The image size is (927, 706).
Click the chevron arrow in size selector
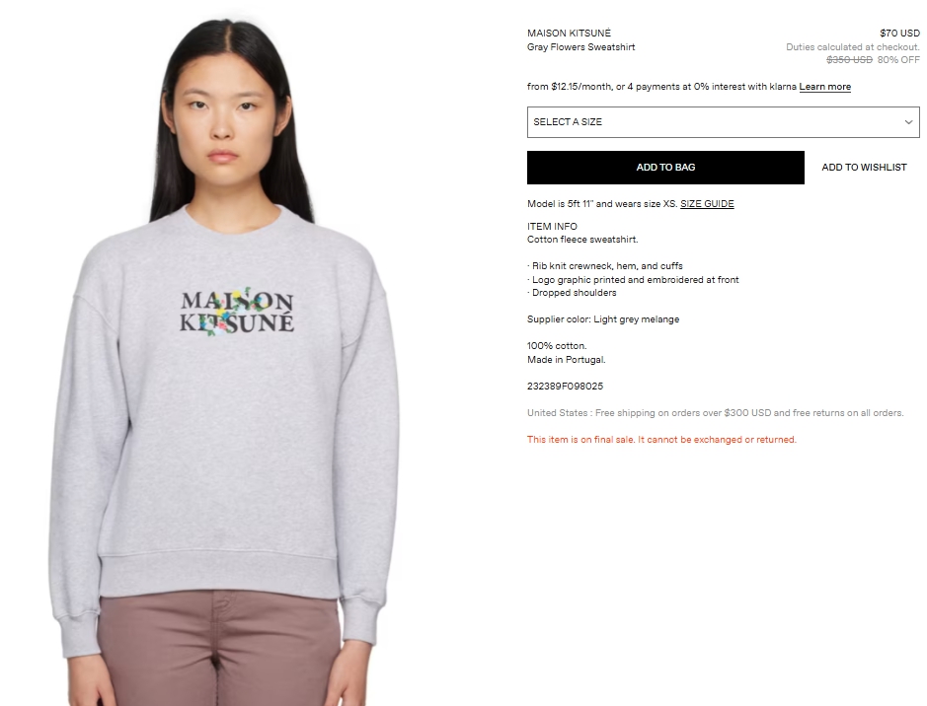tap(908, 122)
